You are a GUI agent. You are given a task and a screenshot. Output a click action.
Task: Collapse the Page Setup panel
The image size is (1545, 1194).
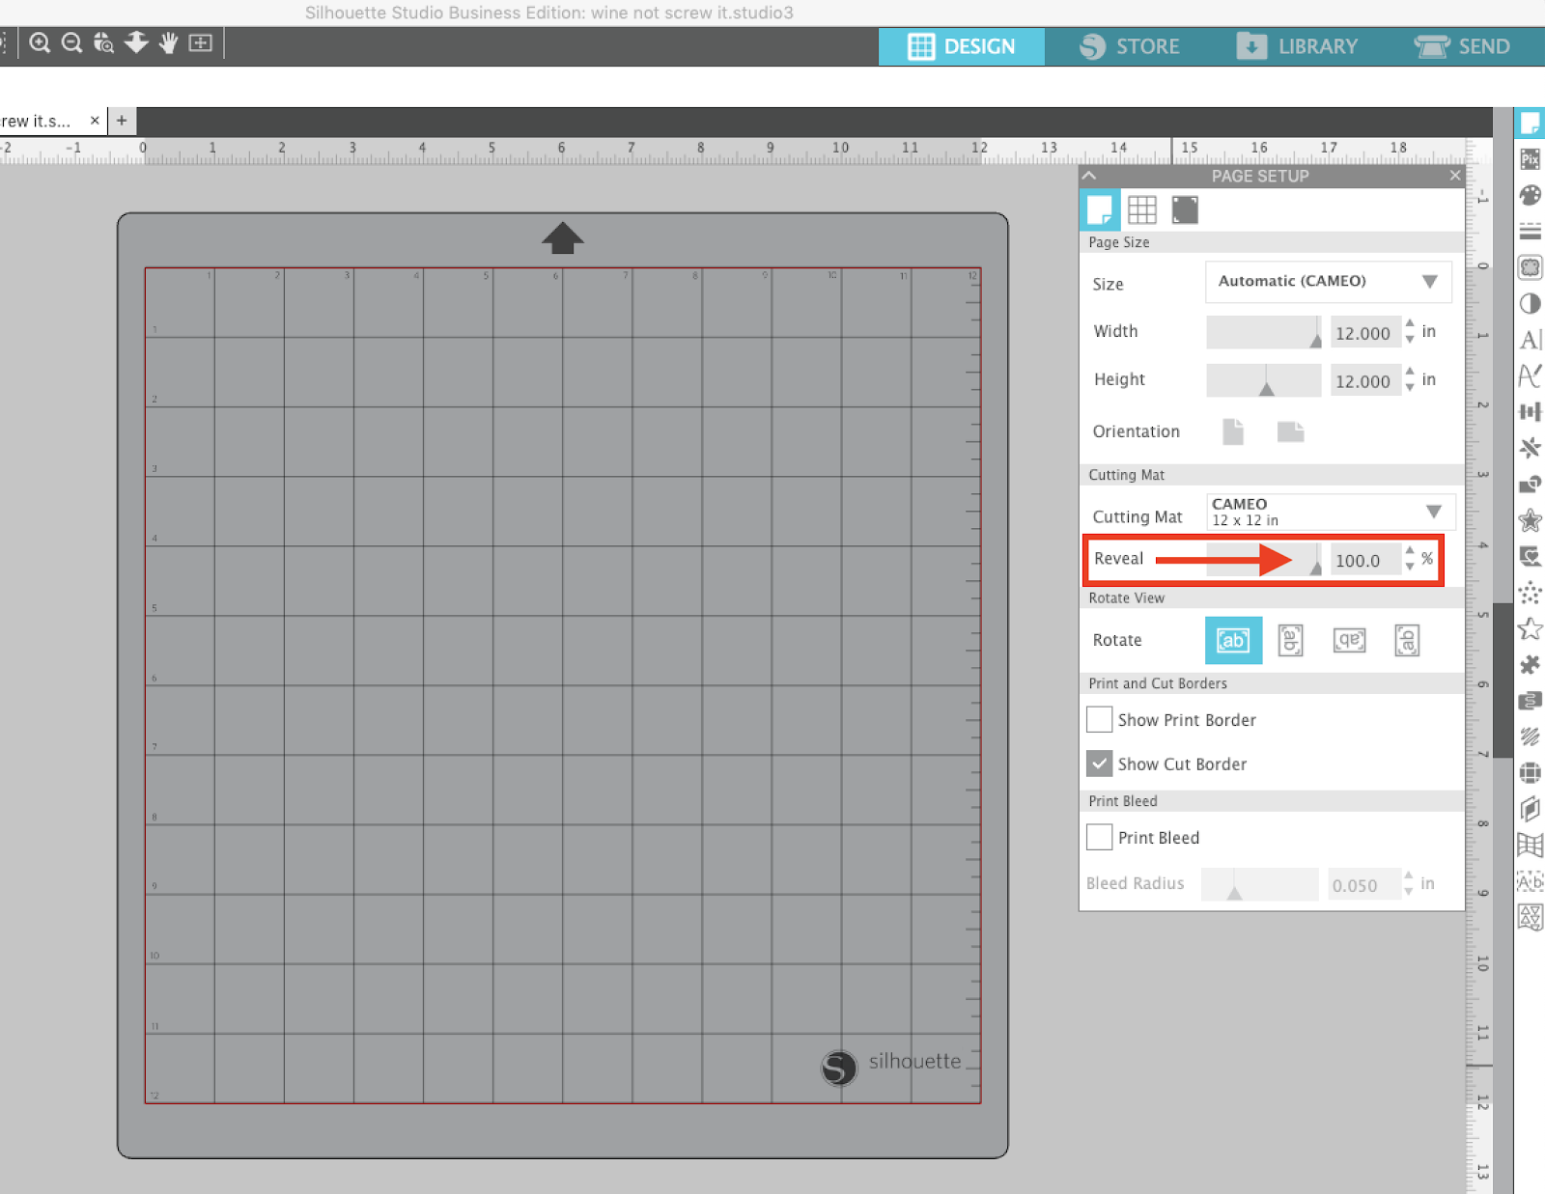click(x=1089, y=176)
